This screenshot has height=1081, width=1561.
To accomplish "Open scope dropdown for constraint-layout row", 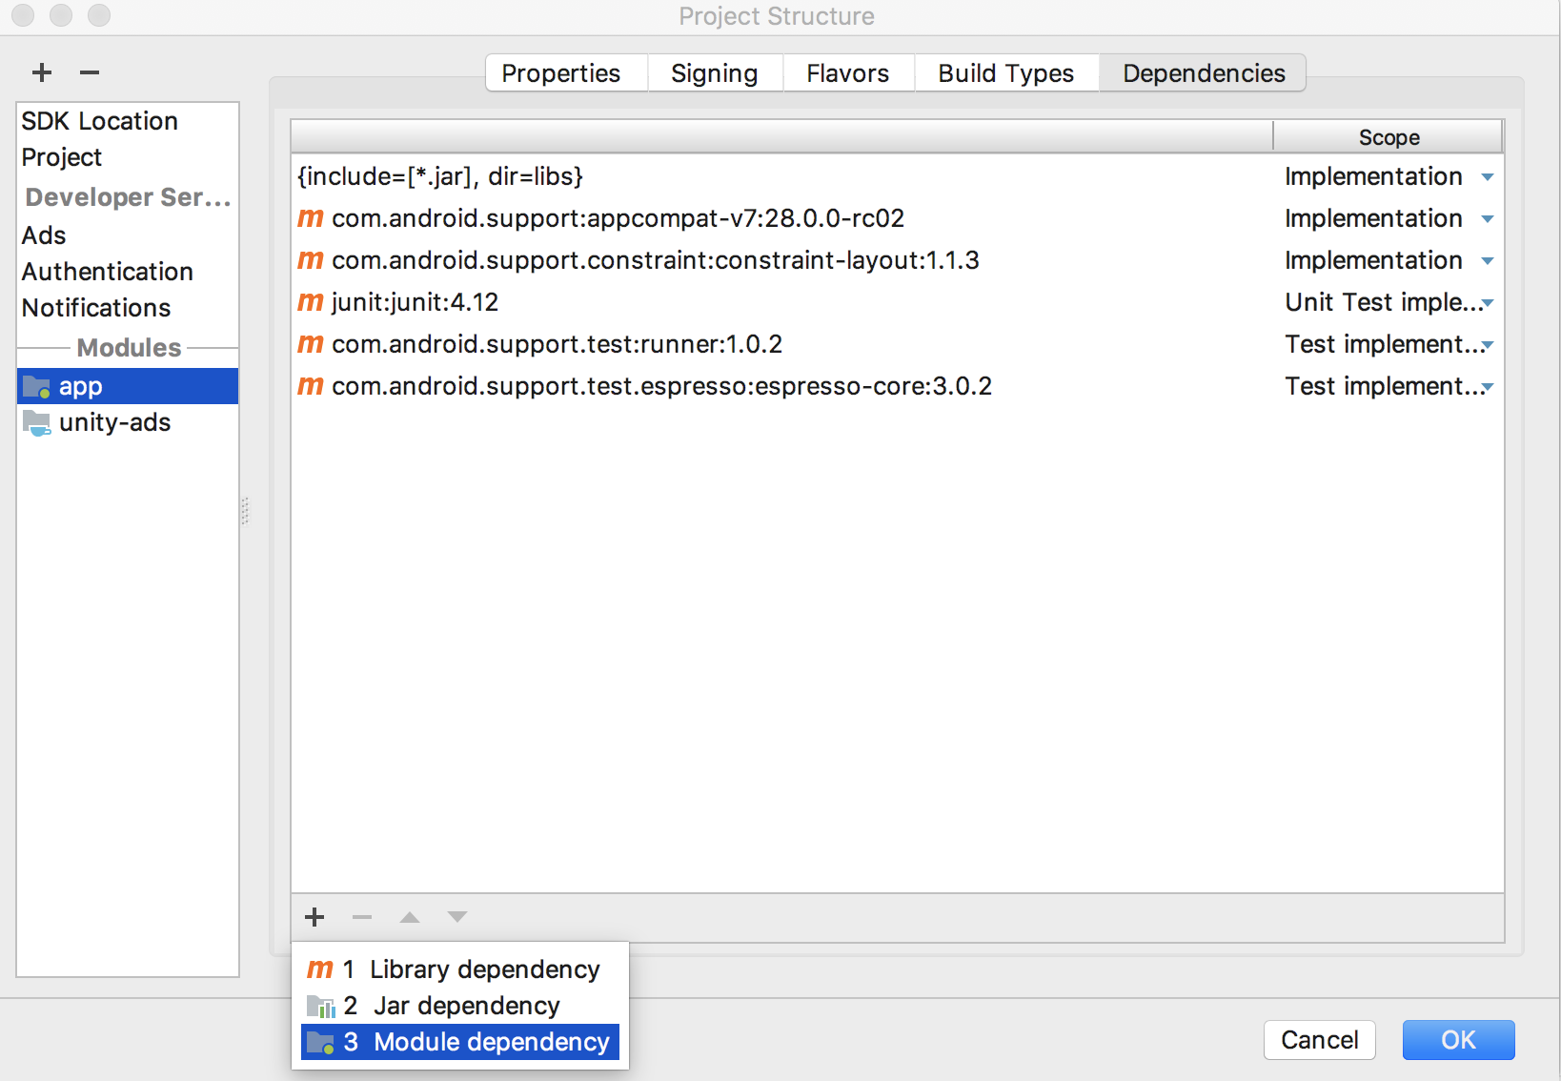I will (x=1488, y=261).
